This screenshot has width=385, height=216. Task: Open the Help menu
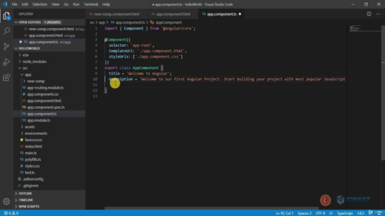tap(106, 4)
